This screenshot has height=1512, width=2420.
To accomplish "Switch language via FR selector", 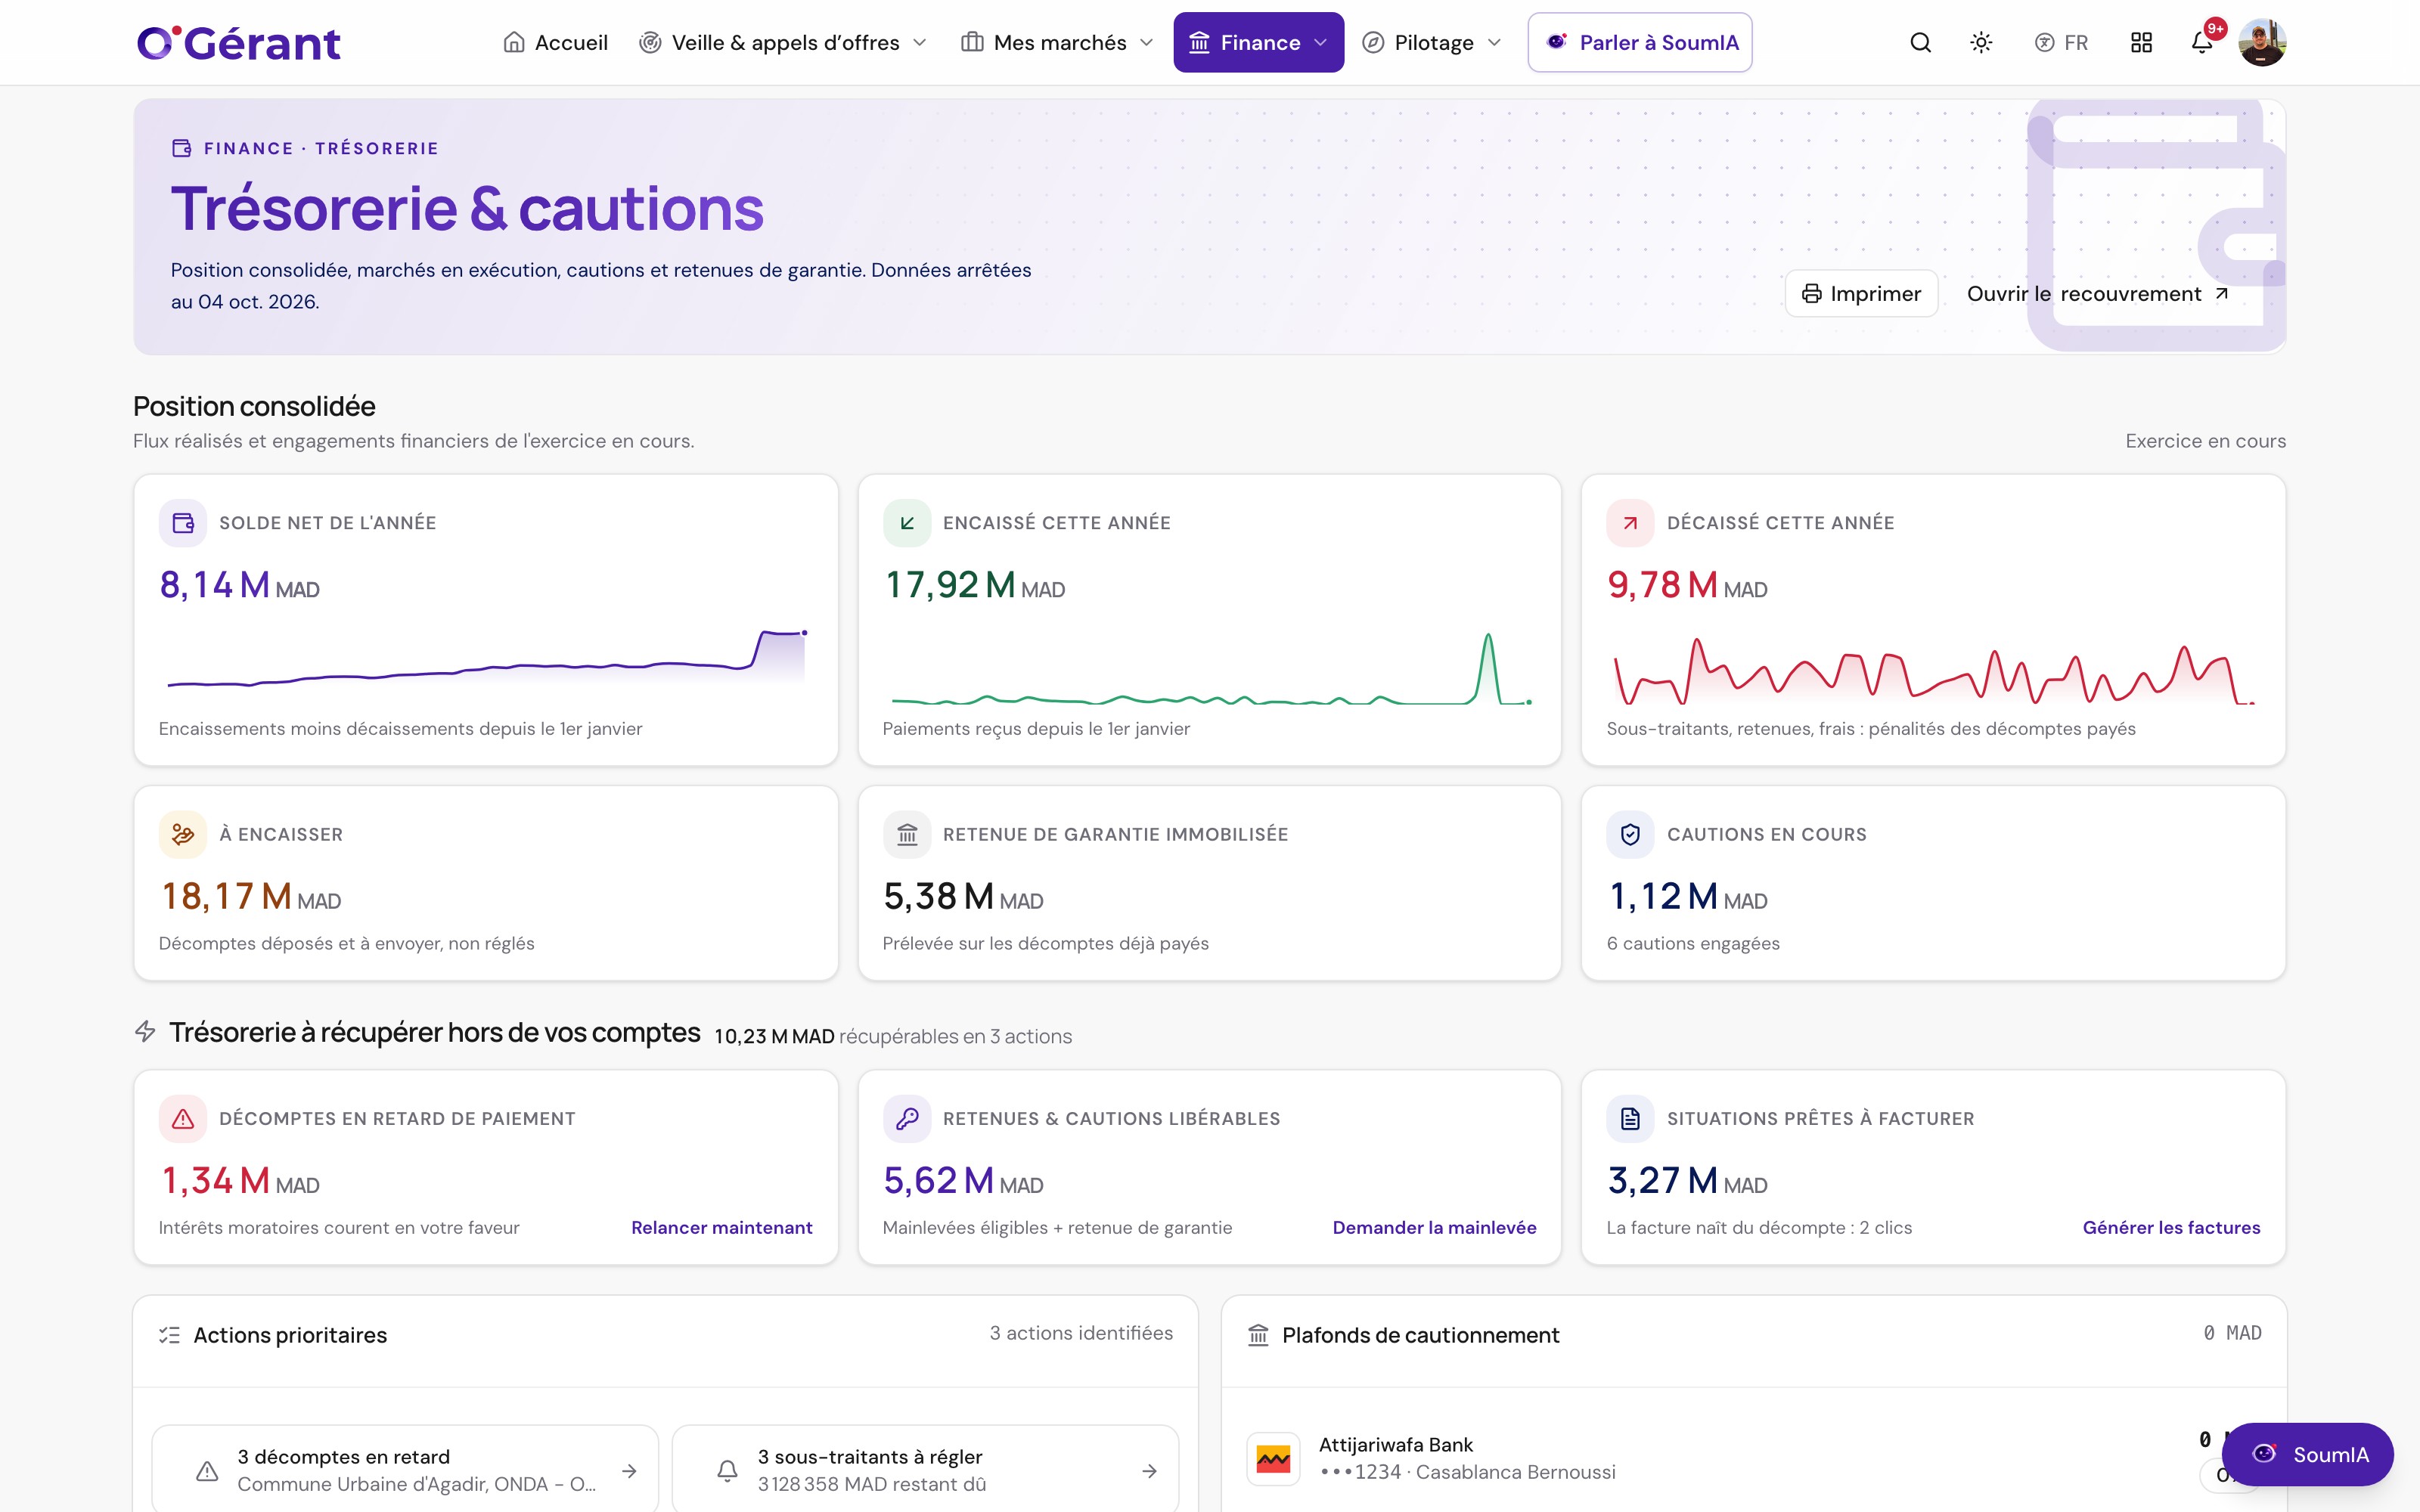I will 2061,43.
